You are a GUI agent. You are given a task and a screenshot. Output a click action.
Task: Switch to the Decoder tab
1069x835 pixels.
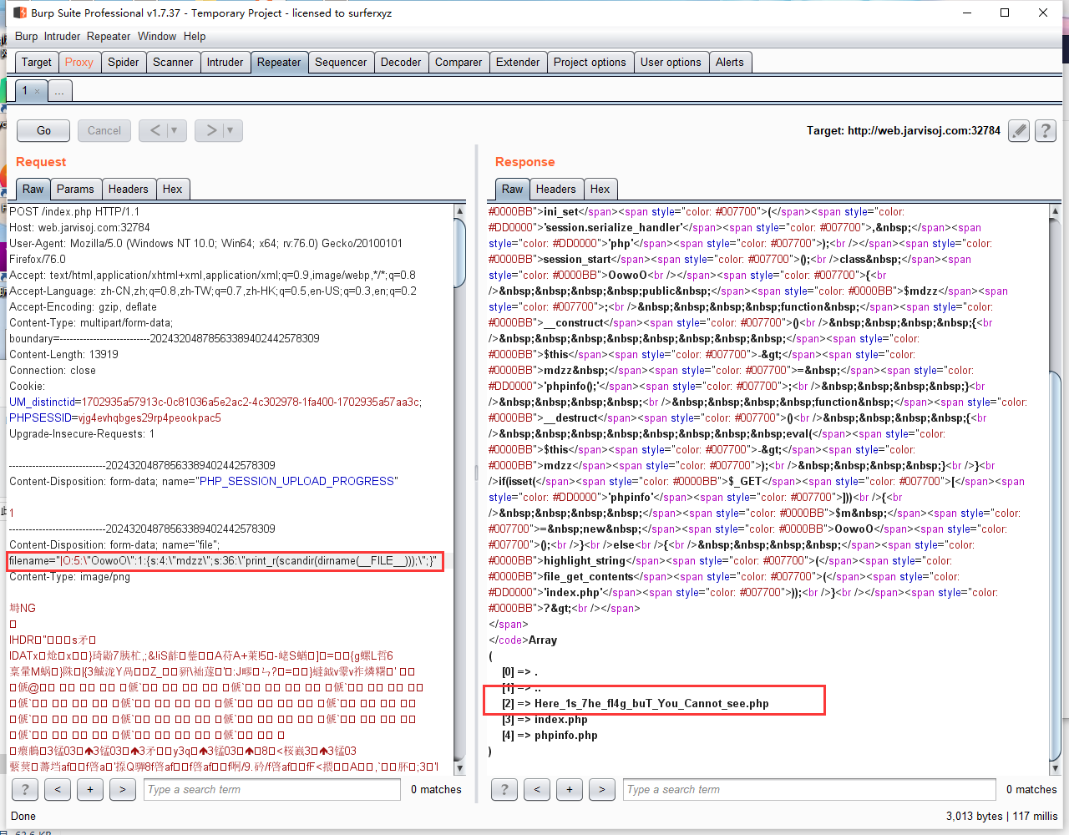(x=401, y=62)
